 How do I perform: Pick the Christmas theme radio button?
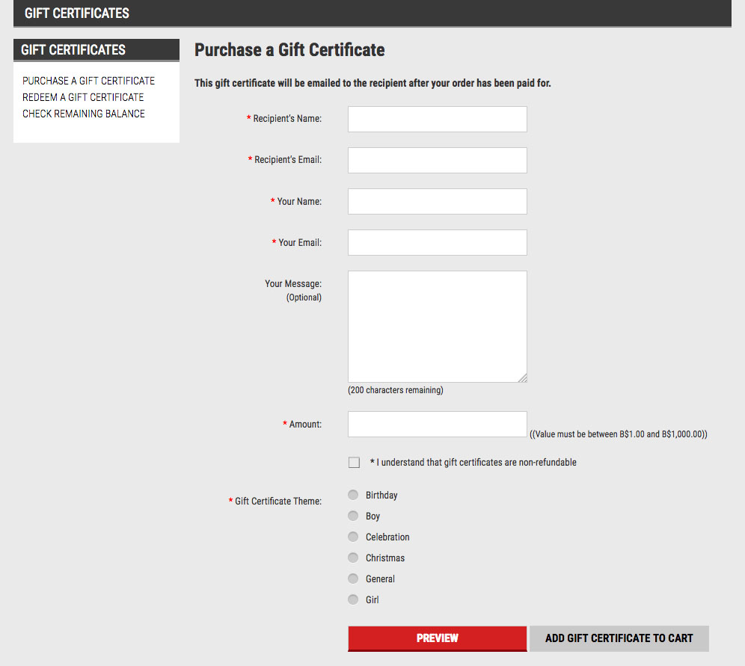pos(353,558)
